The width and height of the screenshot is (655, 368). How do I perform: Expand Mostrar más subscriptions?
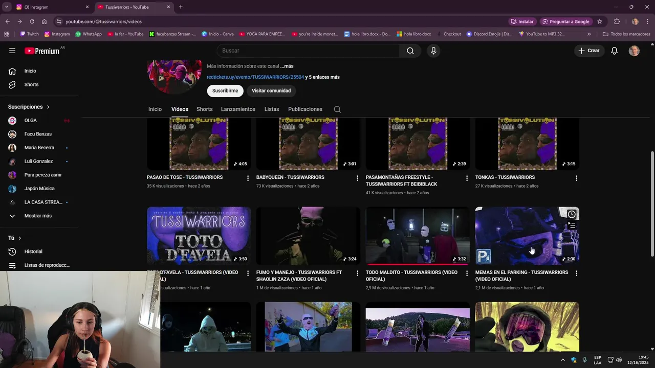click(x=39, y=216)
